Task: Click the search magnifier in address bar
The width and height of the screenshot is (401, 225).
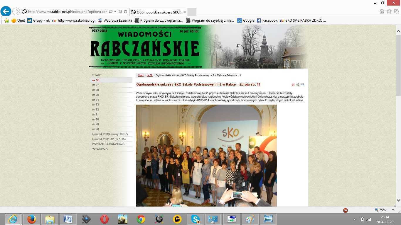Action: click(x=111, y=12)
